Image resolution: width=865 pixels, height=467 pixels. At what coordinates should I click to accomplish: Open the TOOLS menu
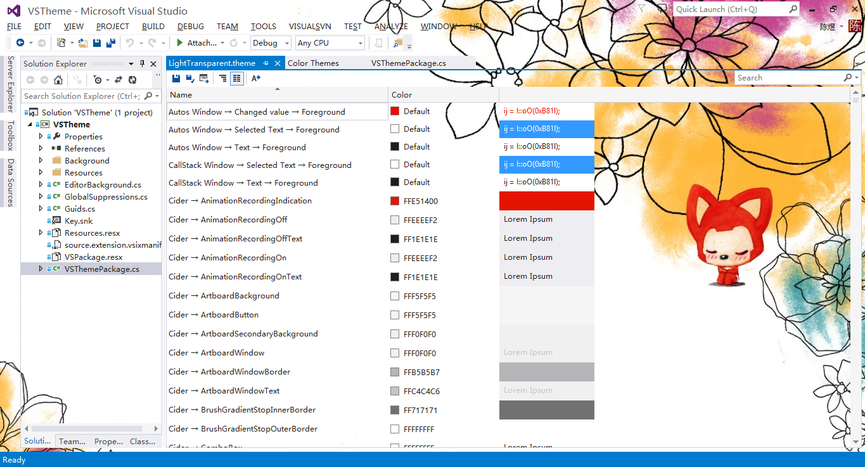pyautogui.click(x=264, y=26)
